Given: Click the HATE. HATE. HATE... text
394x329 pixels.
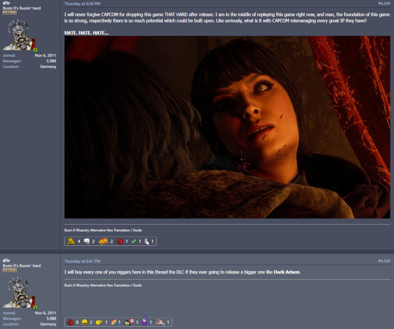Looking at the screenshot, I should point(87,33).
